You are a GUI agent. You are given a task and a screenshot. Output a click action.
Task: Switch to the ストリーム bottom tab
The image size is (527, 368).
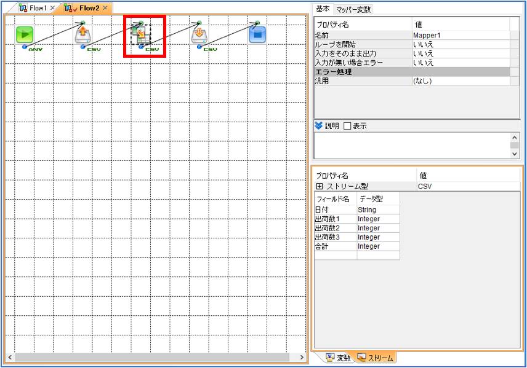point(376,358)
